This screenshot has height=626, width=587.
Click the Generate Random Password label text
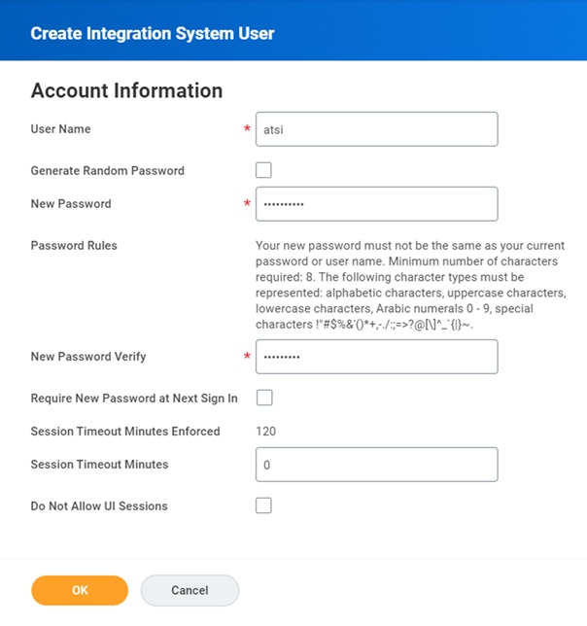(x=107, y=170)
